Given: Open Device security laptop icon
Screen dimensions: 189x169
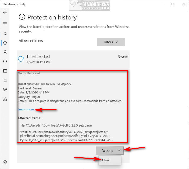Looking at the screenshot, I should (5, 80).
